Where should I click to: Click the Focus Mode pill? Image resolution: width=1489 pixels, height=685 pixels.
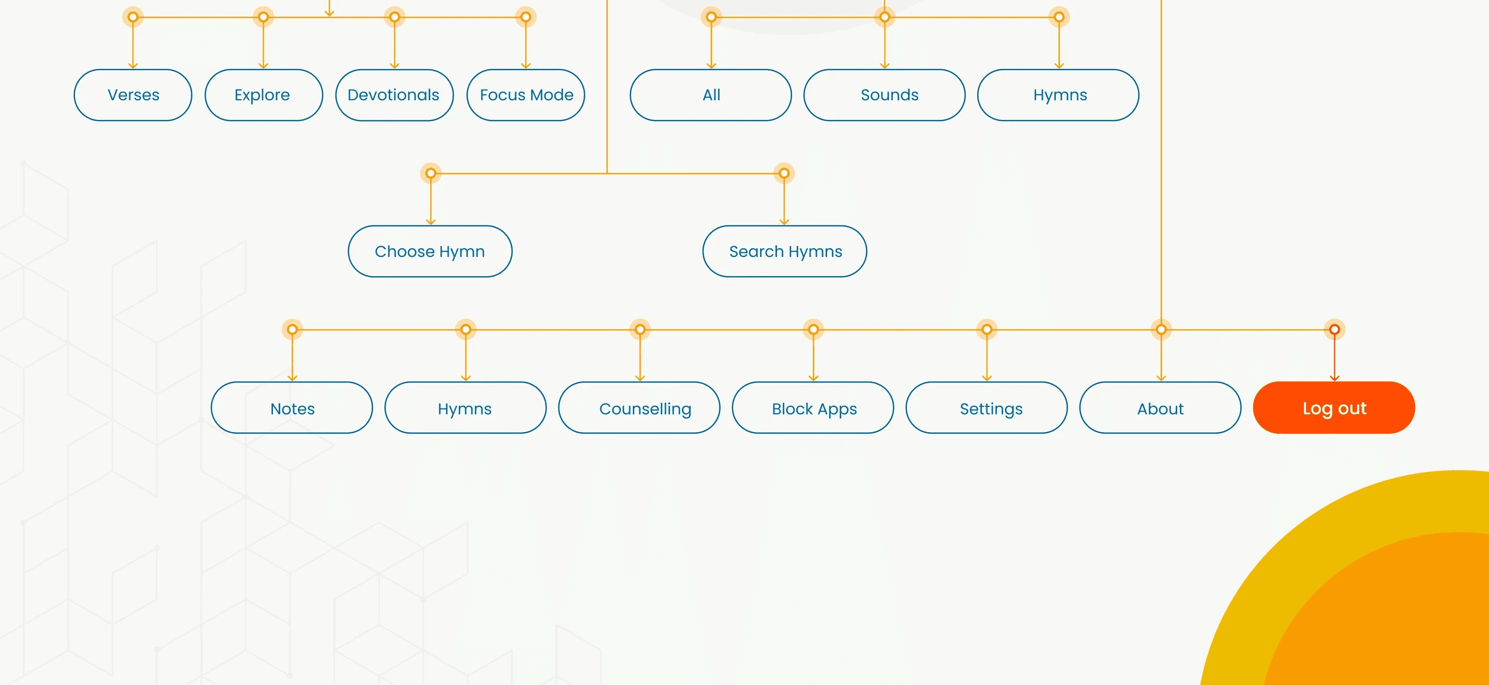(525, 95)
